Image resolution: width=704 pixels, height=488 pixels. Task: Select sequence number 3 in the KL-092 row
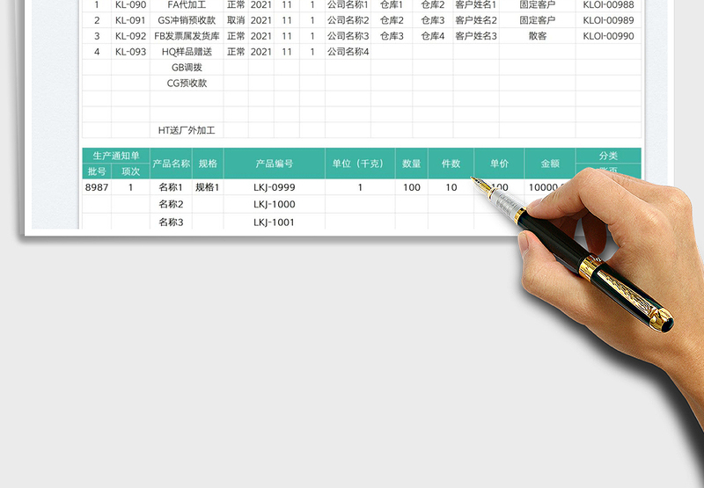(x=97, y=36)
